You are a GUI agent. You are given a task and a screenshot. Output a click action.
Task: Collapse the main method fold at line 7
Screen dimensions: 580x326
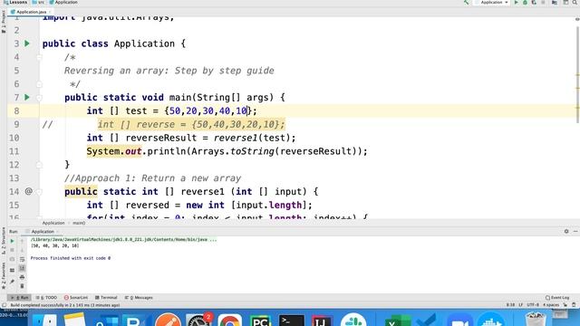click(39, 98)
